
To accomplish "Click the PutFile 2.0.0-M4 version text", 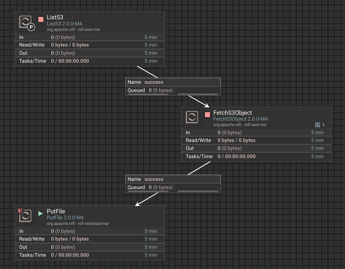I will (x=65, y=217).
